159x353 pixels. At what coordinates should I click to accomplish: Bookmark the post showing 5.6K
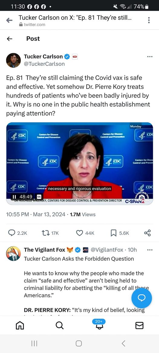click(114, 233)
